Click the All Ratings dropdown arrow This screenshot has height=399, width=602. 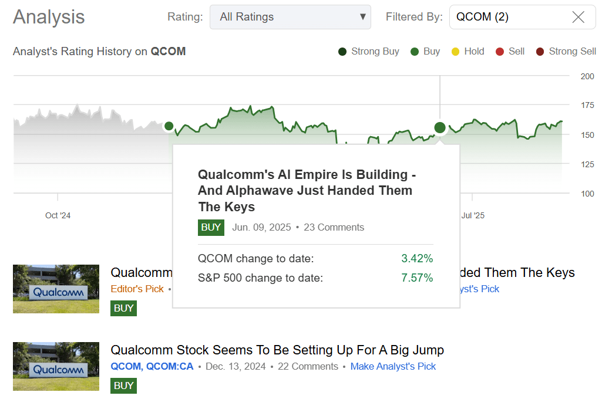pyautogui.click(x=362, y=17)
